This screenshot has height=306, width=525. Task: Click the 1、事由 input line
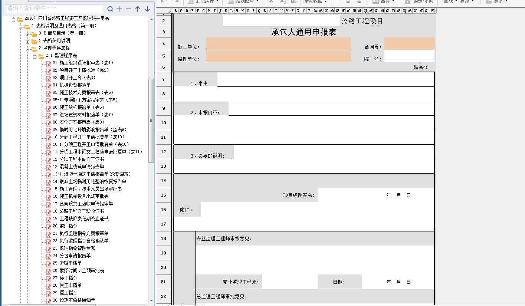325,79
